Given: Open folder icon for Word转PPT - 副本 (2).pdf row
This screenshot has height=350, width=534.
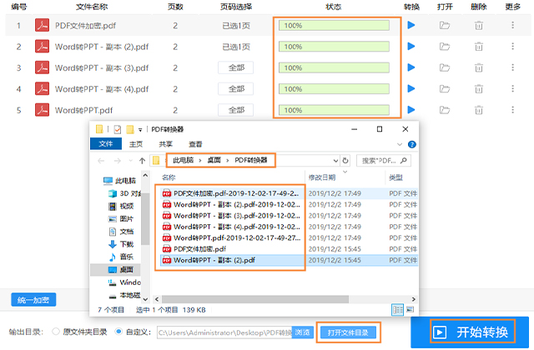Looking at the screenshot, I should [445, 47].
